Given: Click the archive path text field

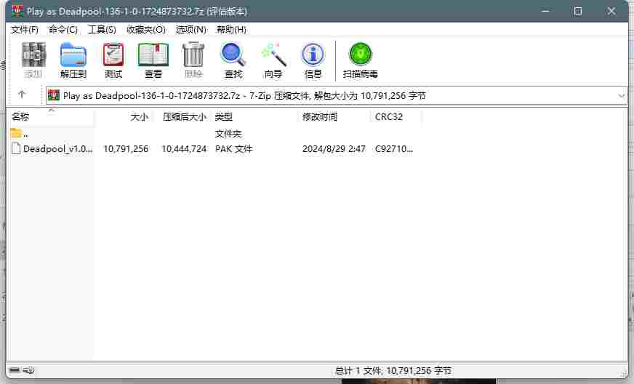Looking at the screenshot, I should click(x=337, y=96).
